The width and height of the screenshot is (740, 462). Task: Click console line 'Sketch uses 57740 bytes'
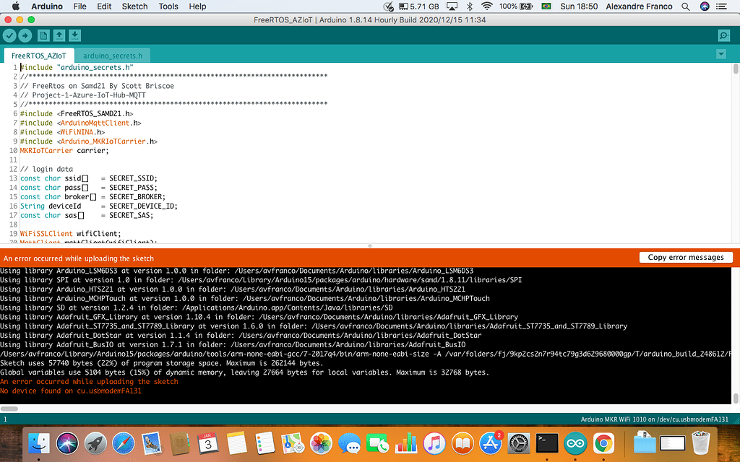point(161,363)
